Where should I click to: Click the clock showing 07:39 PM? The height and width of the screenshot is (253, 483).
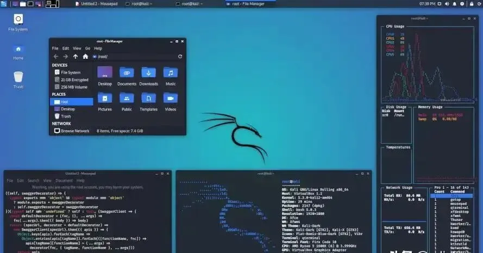pos(427,4)
